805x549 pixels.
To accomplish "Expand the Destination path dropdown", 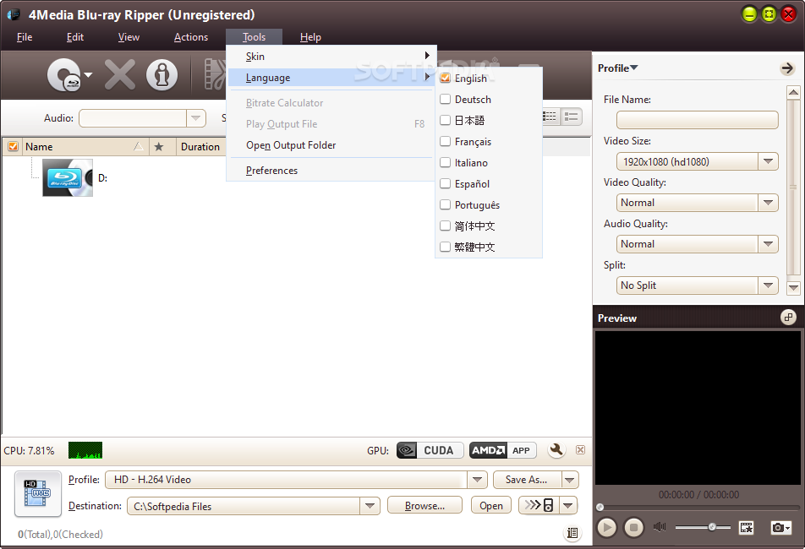I will (370, 506).
